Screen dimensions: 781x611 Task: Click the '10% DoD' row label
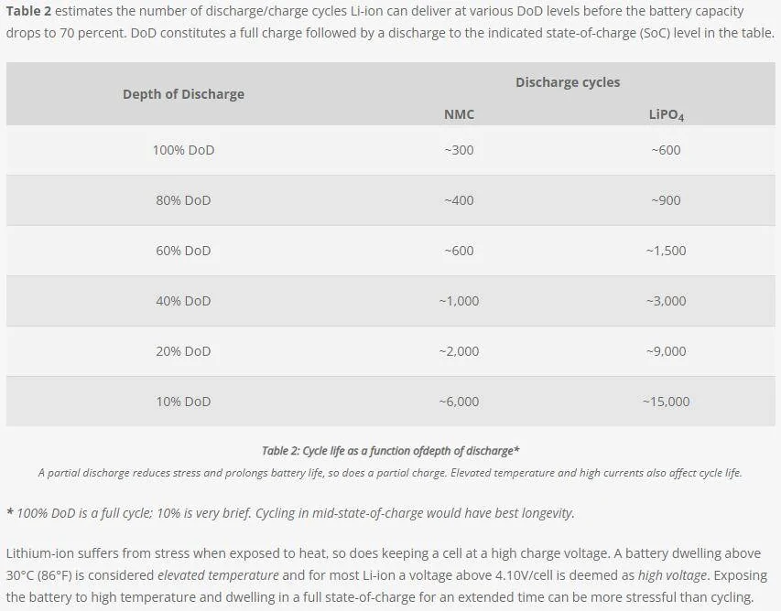(x=183, y=401)
